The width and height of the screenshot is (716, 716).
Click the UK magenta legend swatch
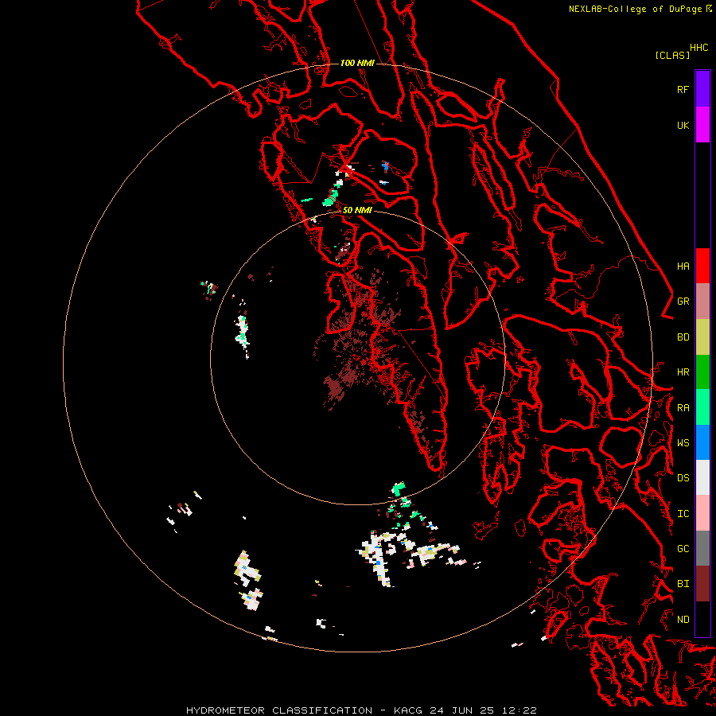click(702, 125)
